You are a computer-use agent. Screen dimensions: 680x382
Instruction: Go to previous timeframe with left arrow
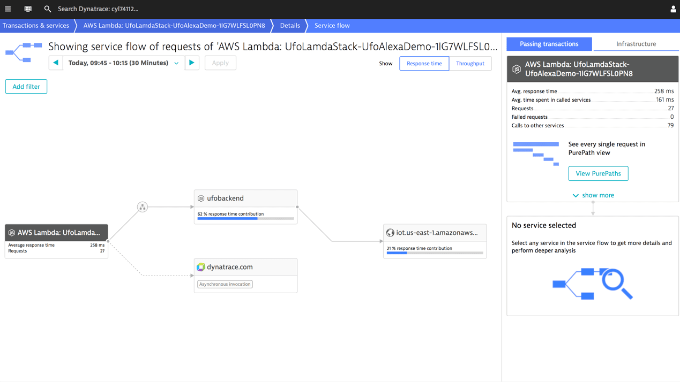[56, 63]
